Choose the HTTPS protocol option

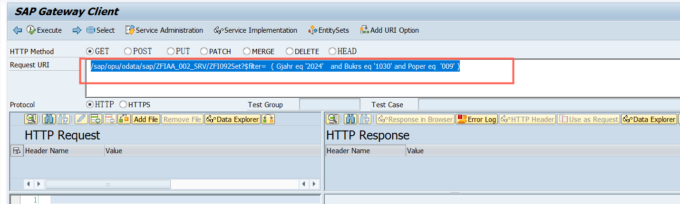123,104
